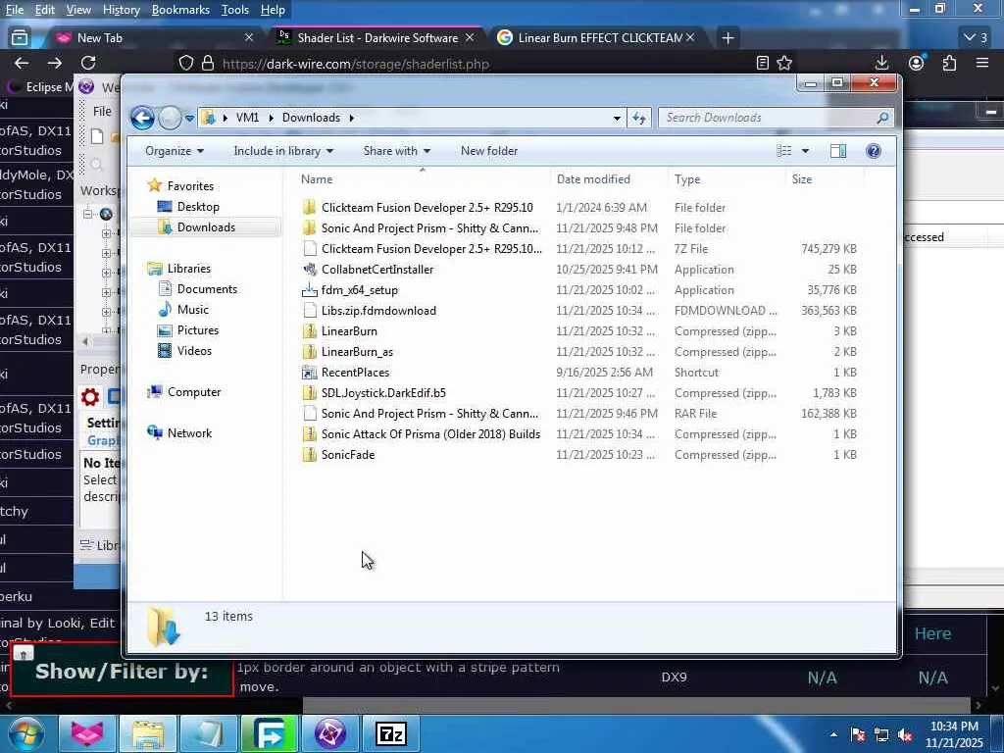Click the muted volume tray icon
The width and height of the screenshot is (1004, 753).
click(x=905, y=735)
